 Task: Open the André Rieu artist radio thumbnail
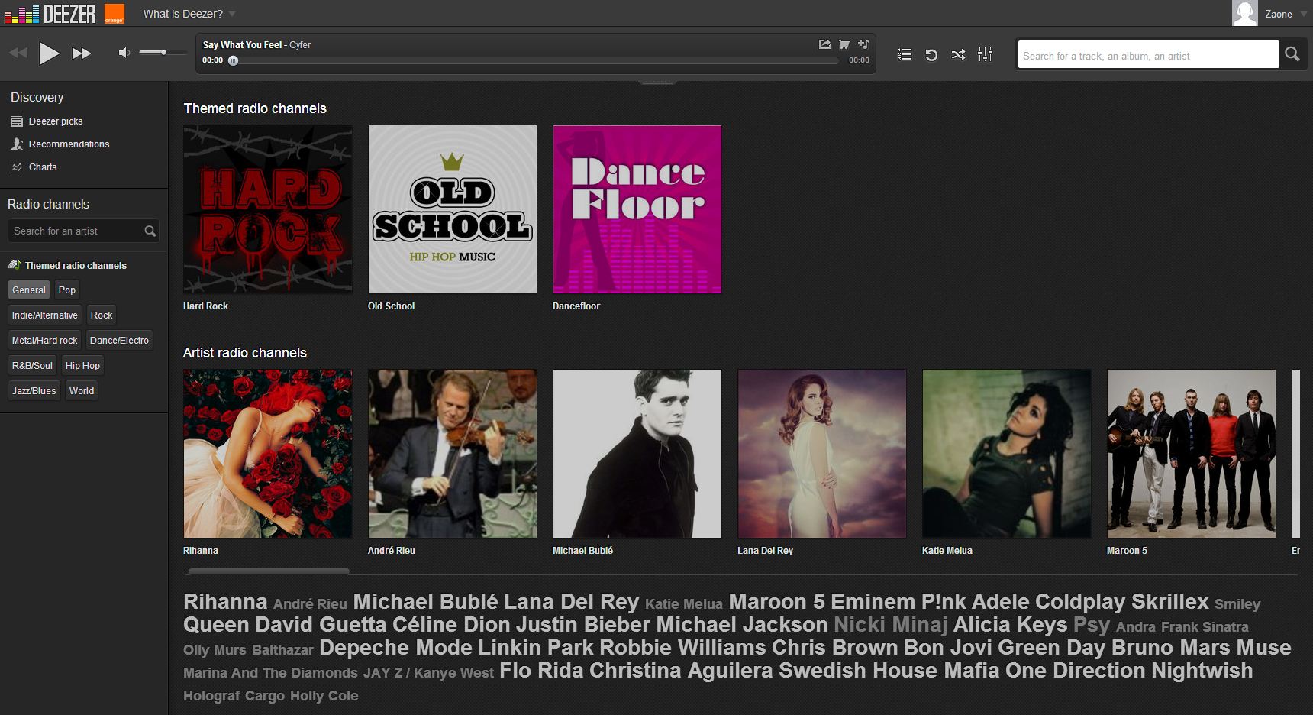[x=453, y=454]
